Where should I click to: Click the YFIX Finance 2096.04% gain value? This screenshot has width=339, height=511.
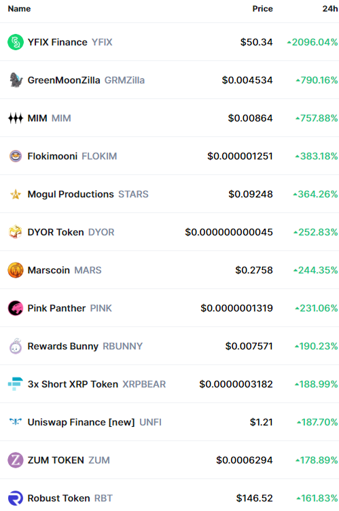(x=313, y=42)
